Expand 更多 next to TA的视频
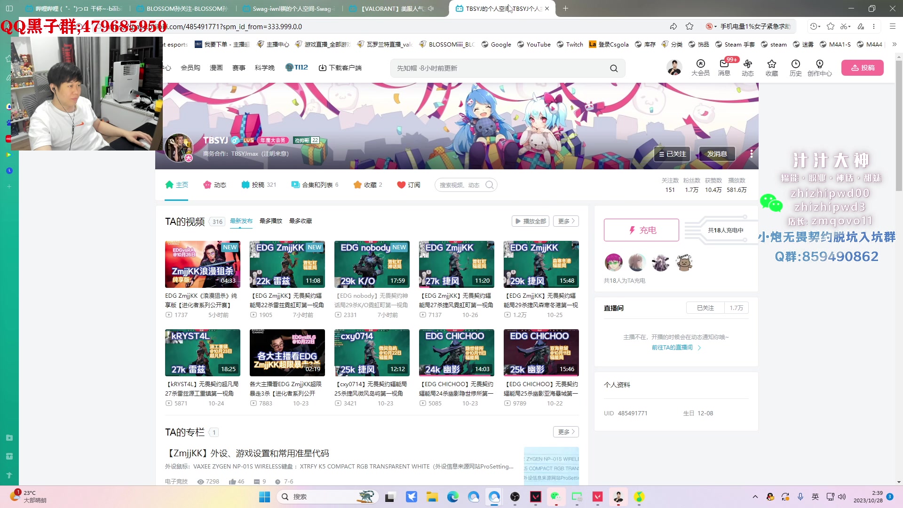The width and height of the screenshot is (903, 508). click(566, 221)
